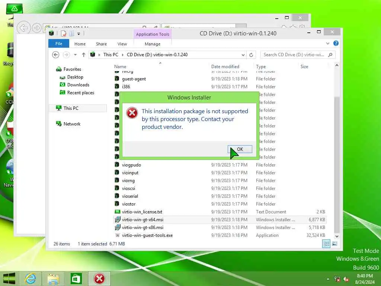381x286 pixels.
Task: Click the file list scroll up arrow
Action: pyautogui.click(x=337, y=65)
